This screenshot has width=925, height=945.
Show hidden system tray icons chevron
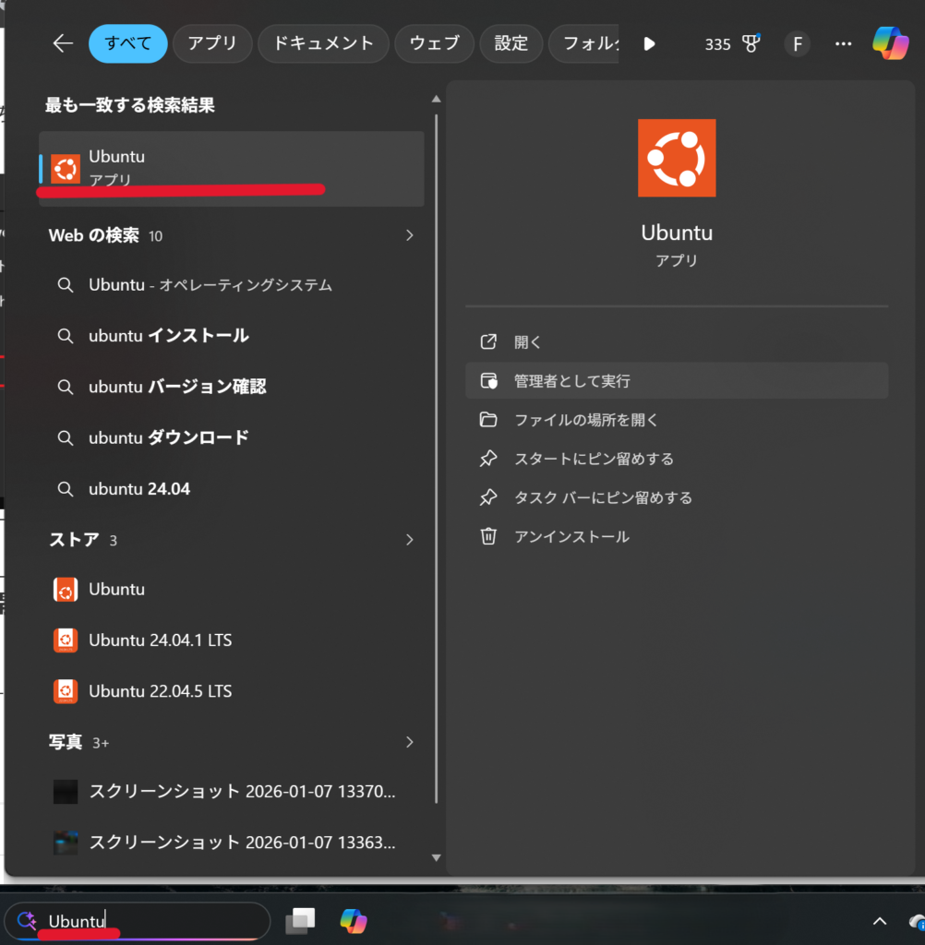(880, 920)
